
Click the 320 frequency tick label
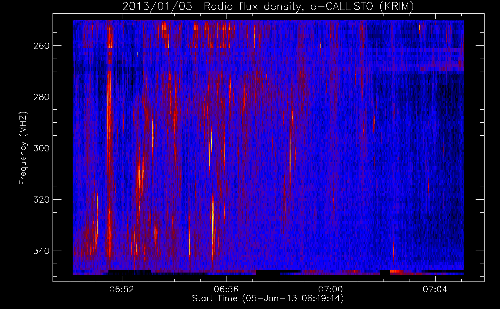click(x=41, y=200)
